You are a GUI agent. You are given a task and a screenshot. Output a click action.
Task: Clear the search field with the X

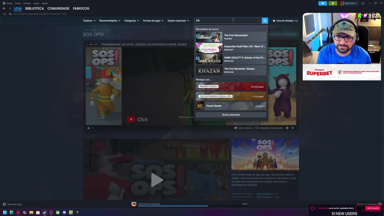[259, 21]
